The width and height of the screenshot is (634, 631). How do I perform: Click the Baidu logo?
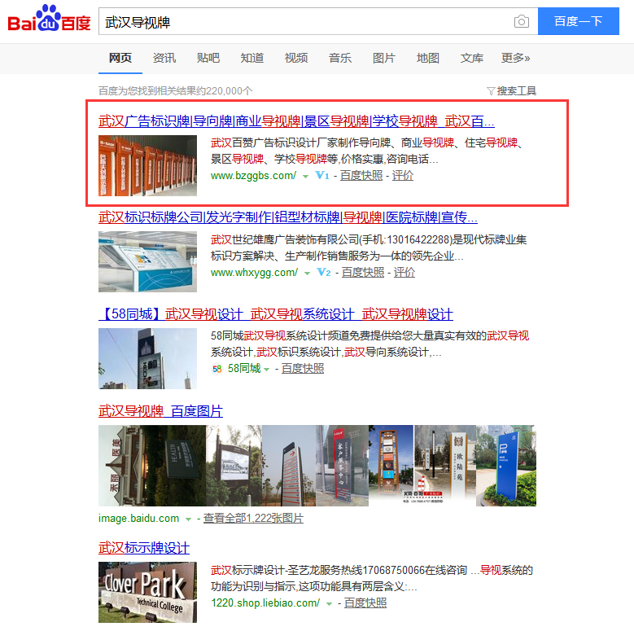(x=49, y=20)
